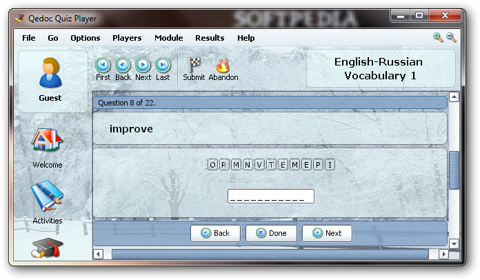Maximize the Qedoc Quiz Player window
Viewport: 480px width, 280px height.
pyautogui.click(x=419, y=16)
